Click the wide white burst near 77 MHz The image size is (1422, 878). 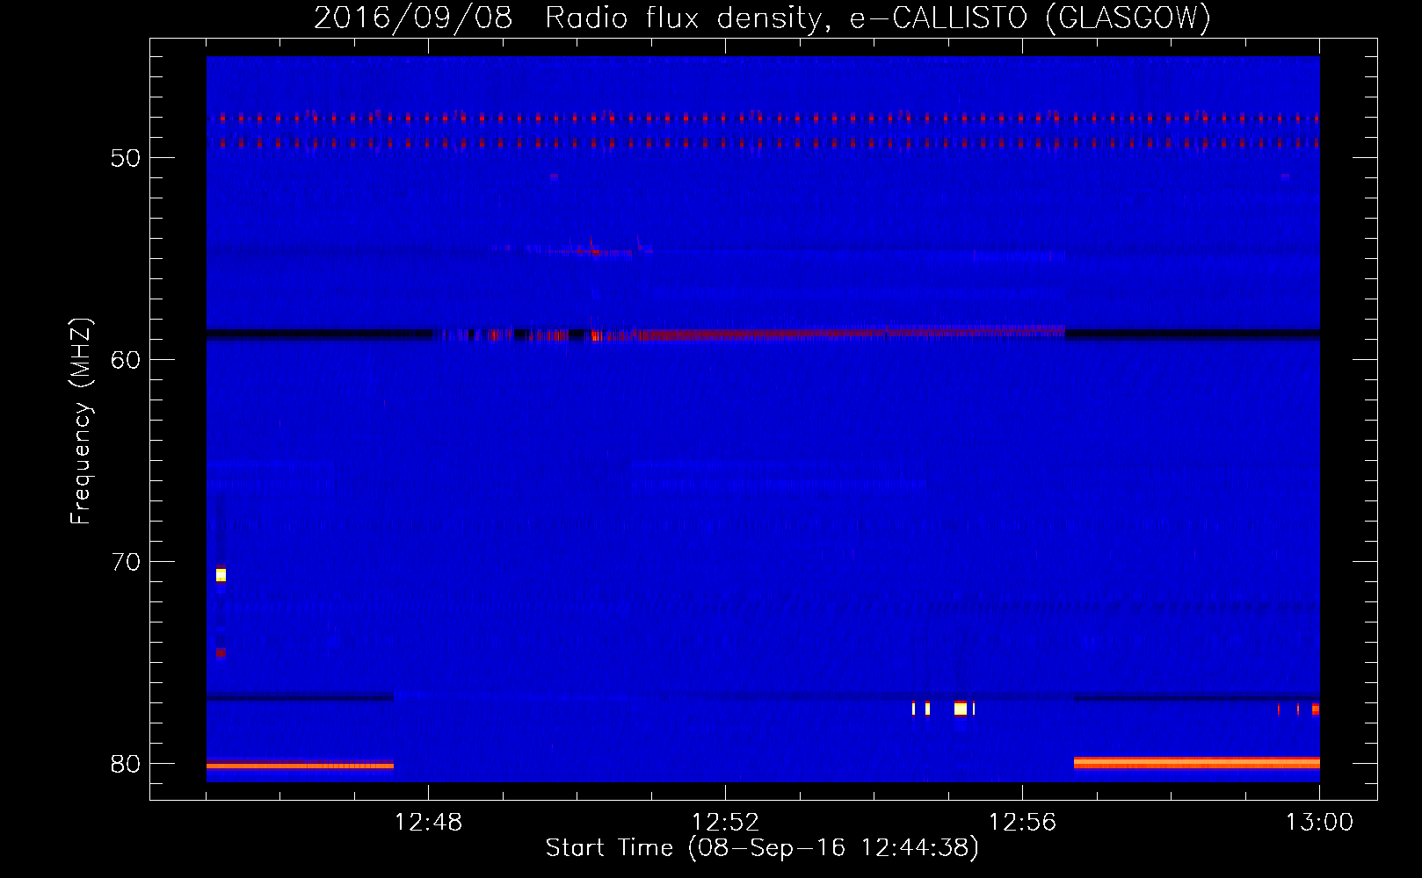pyautogui.click(x=961, y=709)
